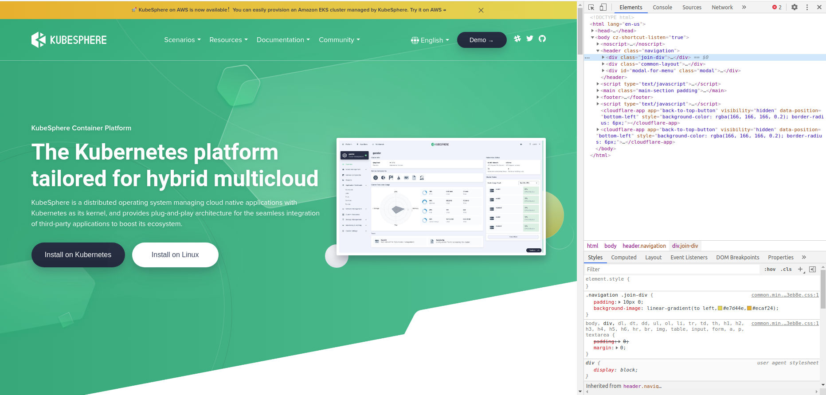Open color picker for #ecaf24 swatch

click(x=749, y=309)
